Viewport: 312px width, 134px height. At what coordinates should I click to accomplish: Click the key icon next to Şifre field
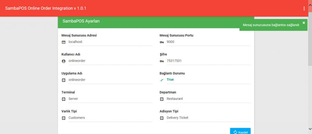click(162, 61)
